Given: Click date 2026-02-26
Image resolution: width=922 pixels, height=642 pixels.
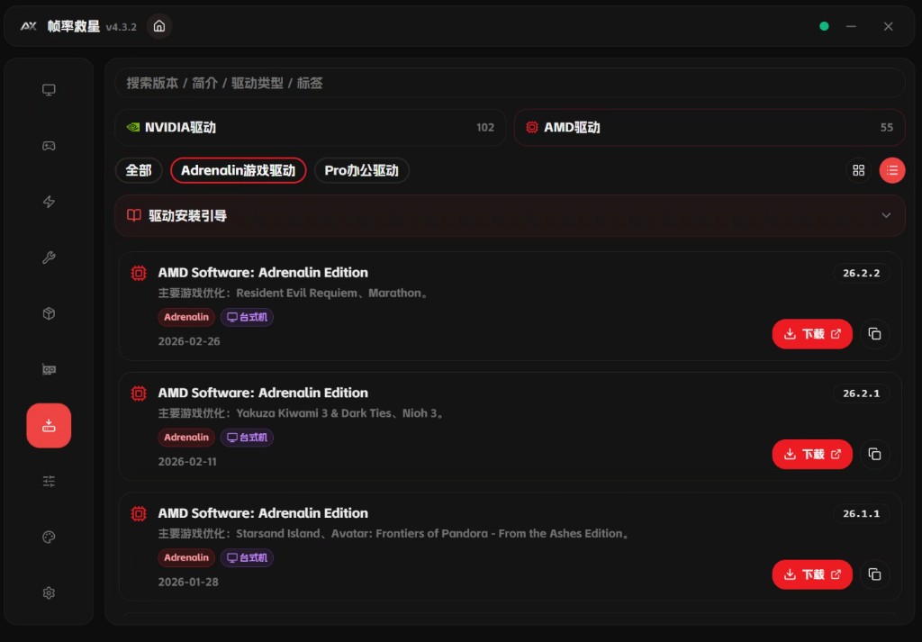Looking at the screenshot, I should point(189,341).
